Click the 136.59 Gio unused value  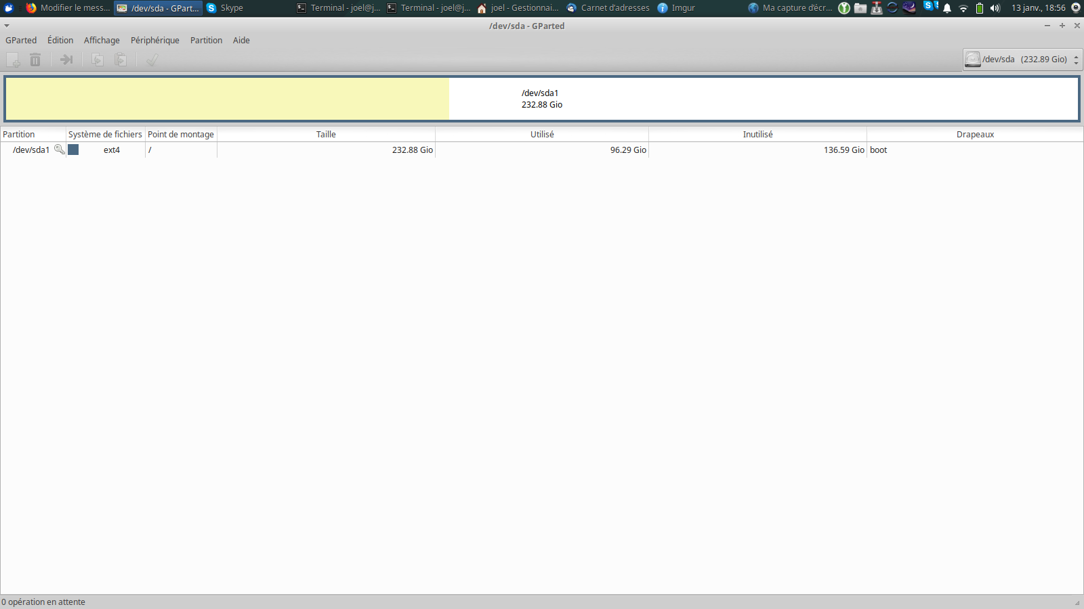point(843,150)
